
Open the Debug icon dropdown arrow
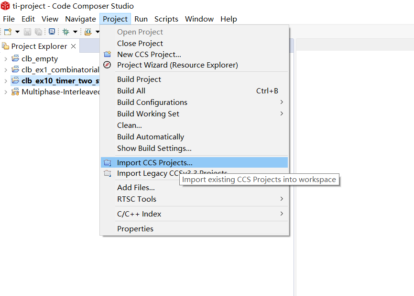[76, 32]
